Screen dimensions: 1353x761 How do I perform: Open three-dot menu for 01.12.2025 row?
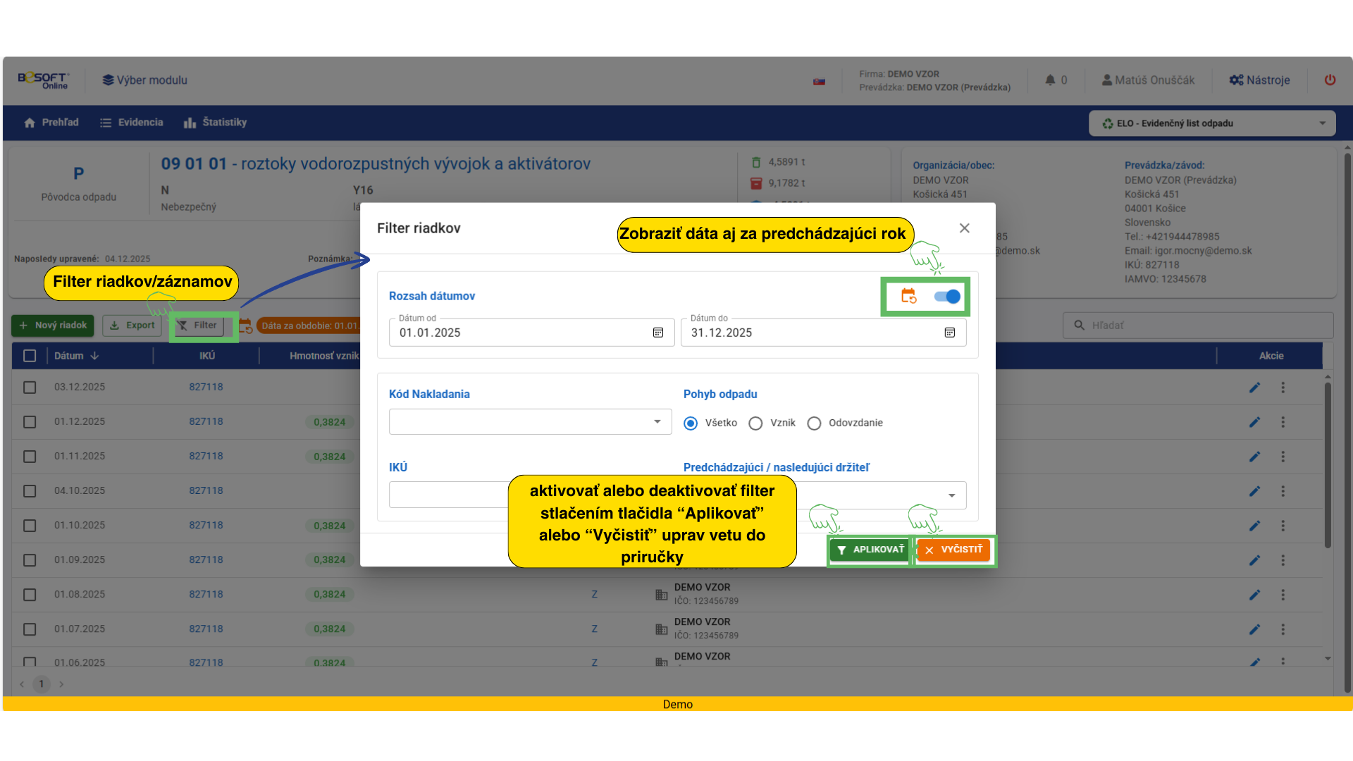(x=1283, y=422)
